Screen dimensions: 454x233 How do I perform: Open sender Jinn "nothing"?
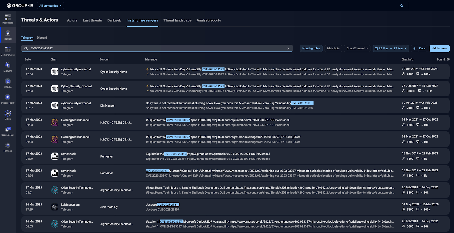point(109,207)
